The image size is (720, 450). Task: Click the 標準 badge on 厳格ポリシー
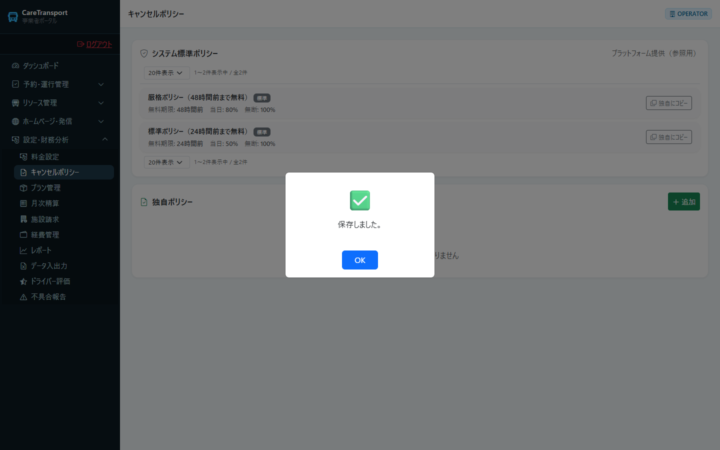click(262, 98)
